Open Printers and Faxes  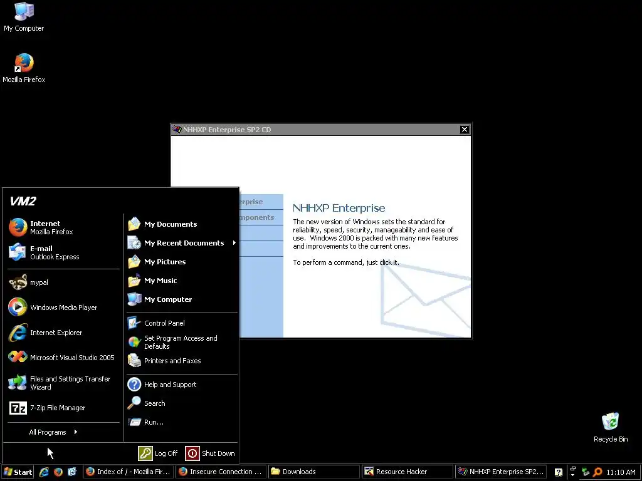coord(182,361)
